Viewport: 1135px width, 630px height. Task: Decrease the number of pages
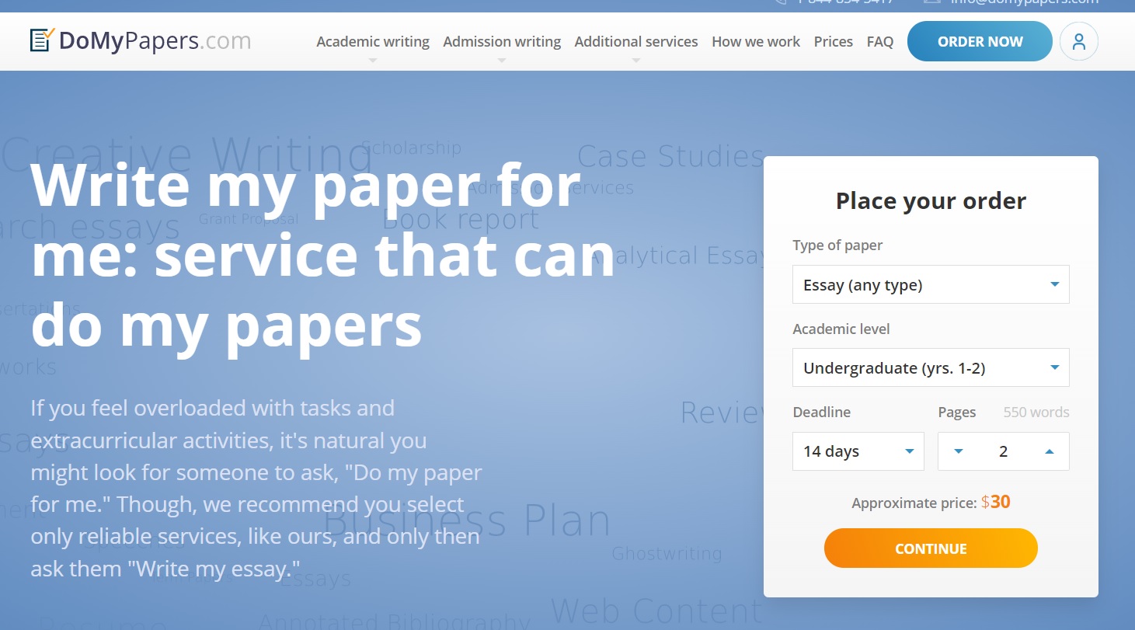[x=958, y=451]
